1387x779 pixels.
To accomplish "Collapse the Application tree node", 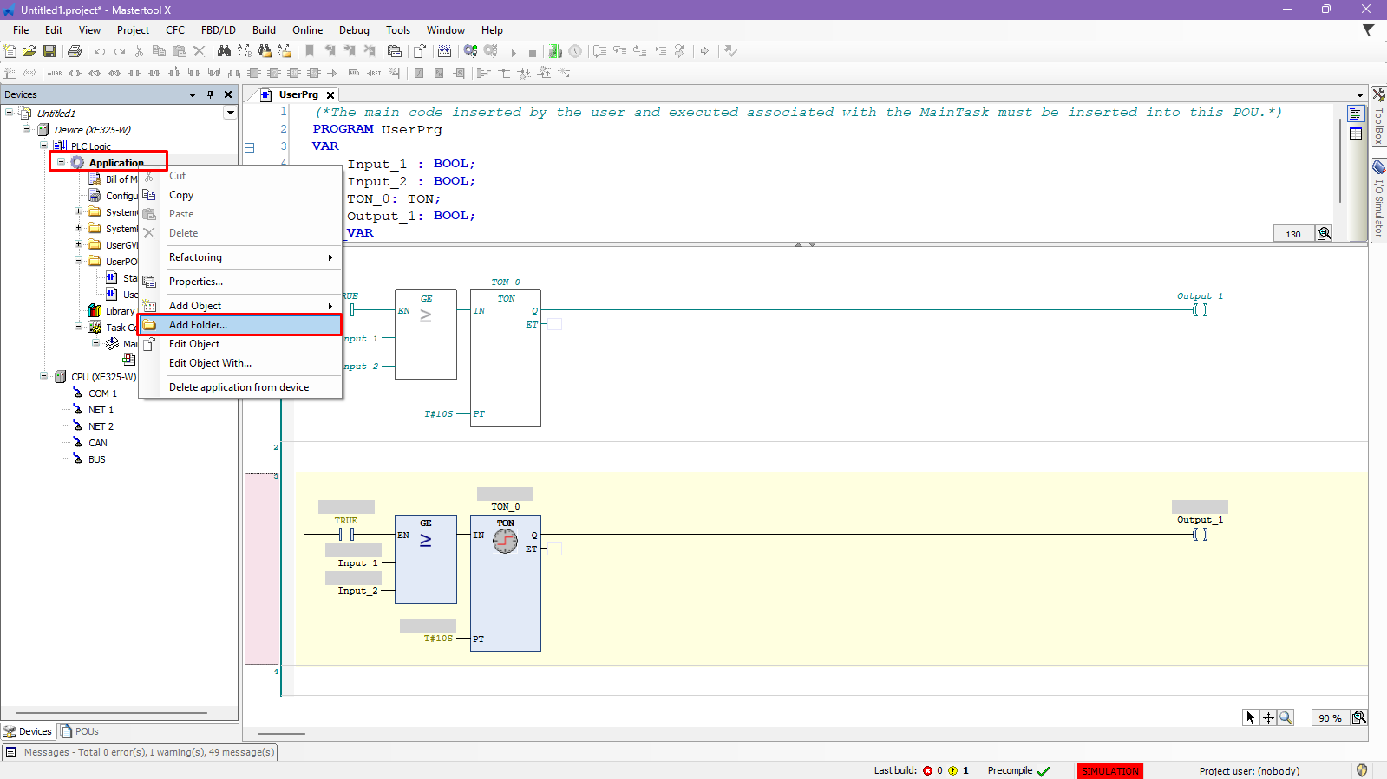I will [62, 162].
